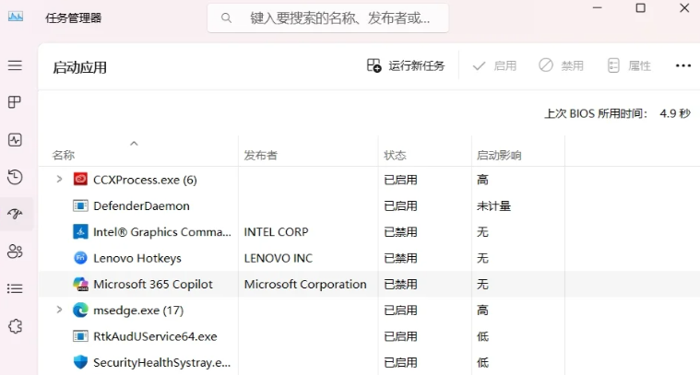700x375 pixels.
Task: Select the Lenovo Hotkeys row name
Action: [137, 258]
